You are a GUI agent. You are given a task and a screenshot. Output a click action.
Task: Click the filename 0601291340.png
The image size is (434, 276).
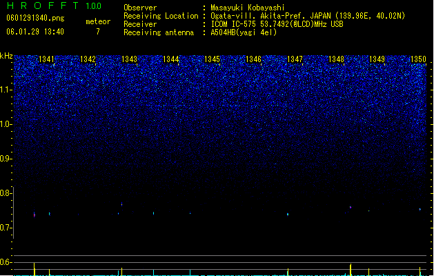click(x=35, y=18)
